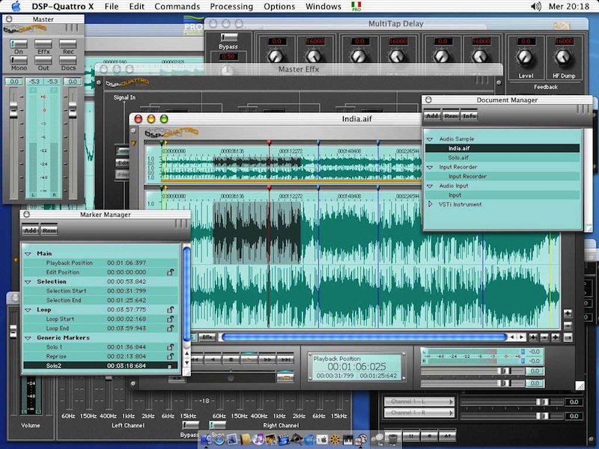Select Solo.aif in Document Manager
The height and width of the screenshot is (449, 599).
(x=459, y=158)
